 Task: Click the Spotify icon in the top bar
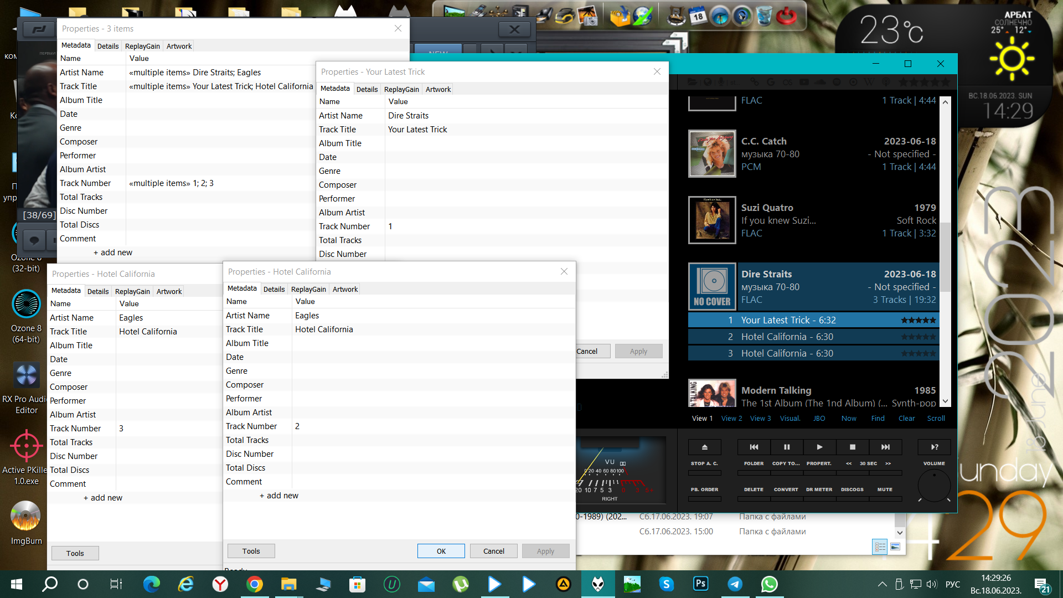(837, 82)
